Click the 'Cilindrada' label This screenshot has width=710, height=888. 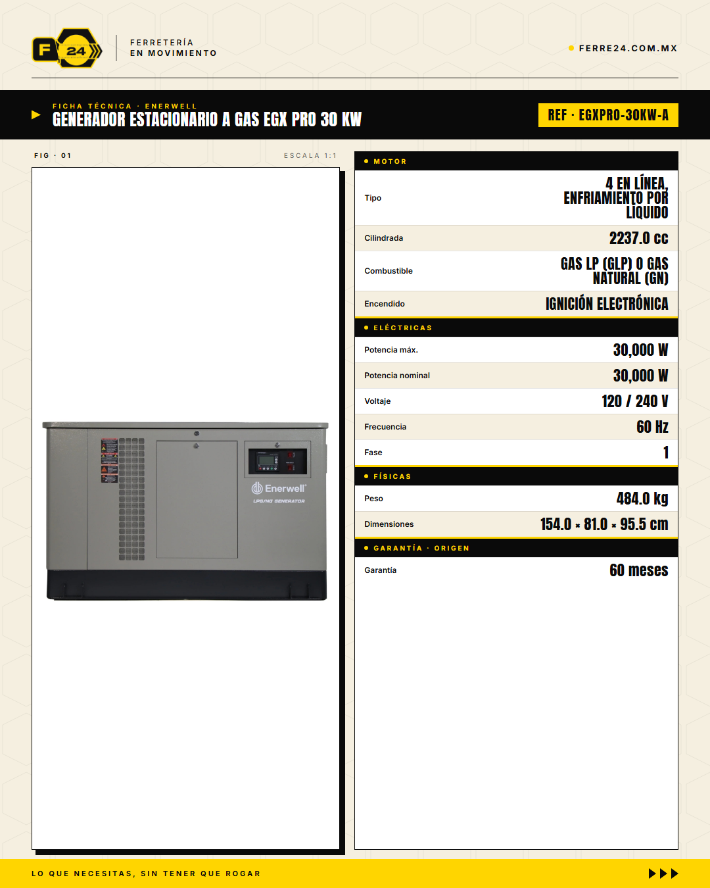(x=384, y=238)
